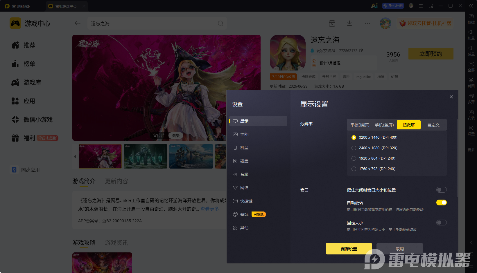Close the display settings dialog
Screen dimensions: 477x273
pos(451,97)
